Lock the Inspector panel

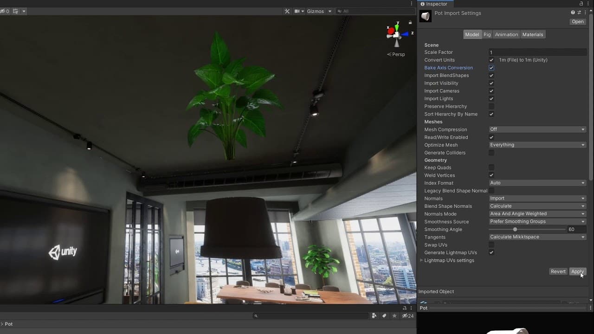pos(581,4)
